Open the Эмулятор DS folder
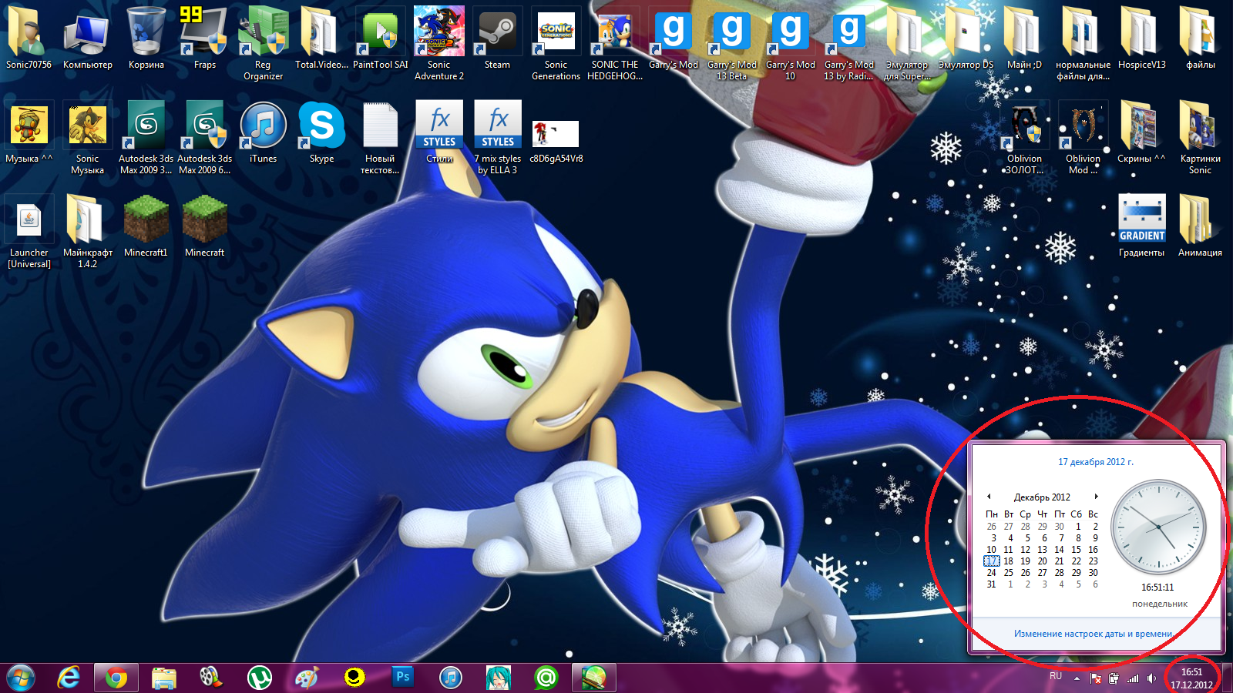 click(x=966, y=38)
